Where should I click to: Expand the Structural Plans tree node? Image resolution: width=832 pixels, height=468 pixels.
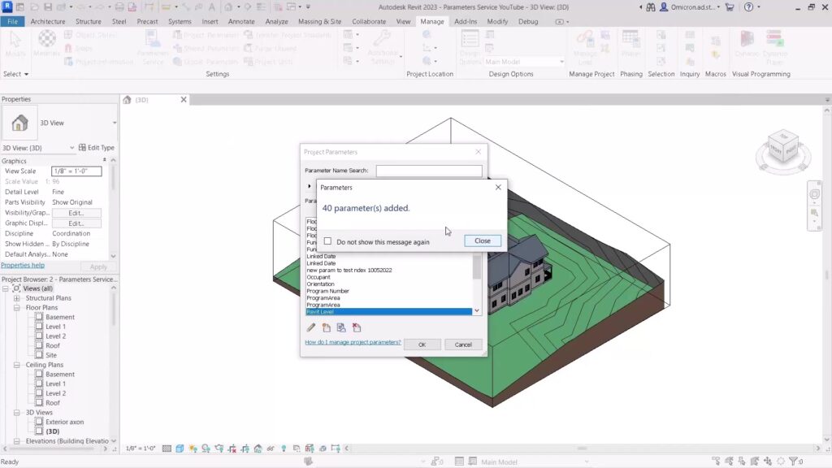[x=16, y=298]
